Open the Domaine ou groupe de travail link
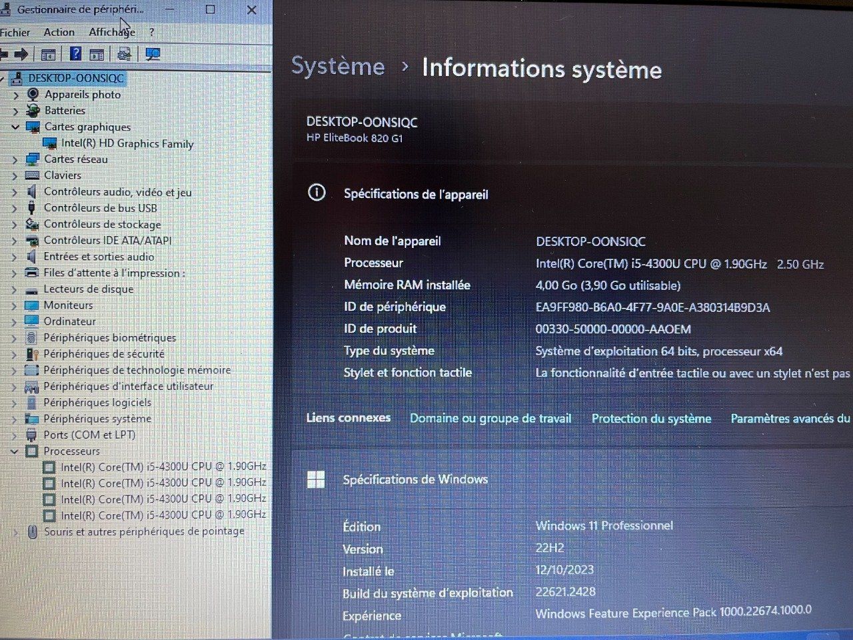 (490, 419)
